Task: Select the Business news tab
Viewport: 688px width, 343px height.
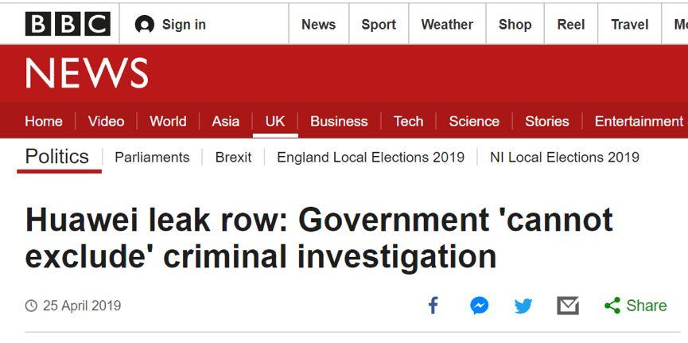Action: pos(339,121)
